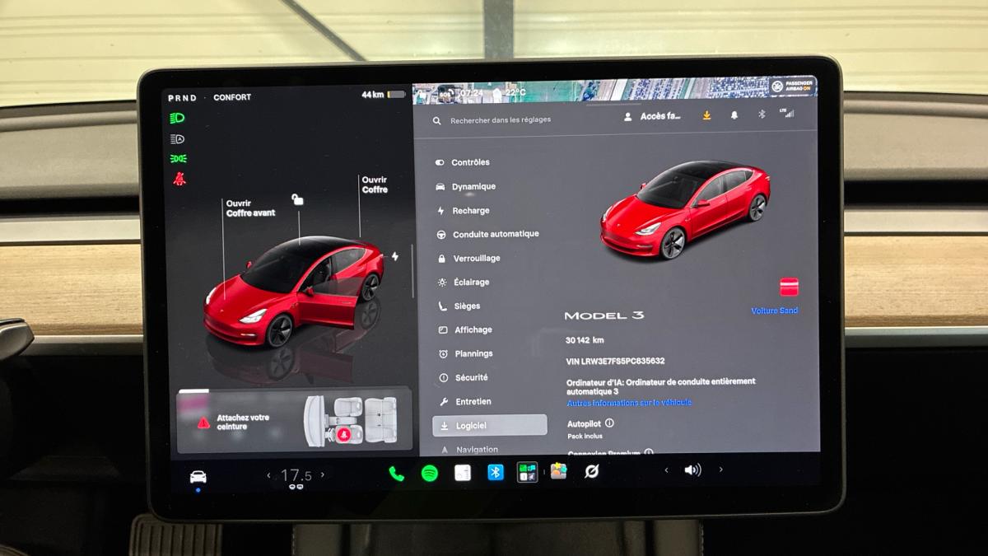
Task: Tap the 'Attachez votre ceinture' alert card
Action: (x=294, y=421)
